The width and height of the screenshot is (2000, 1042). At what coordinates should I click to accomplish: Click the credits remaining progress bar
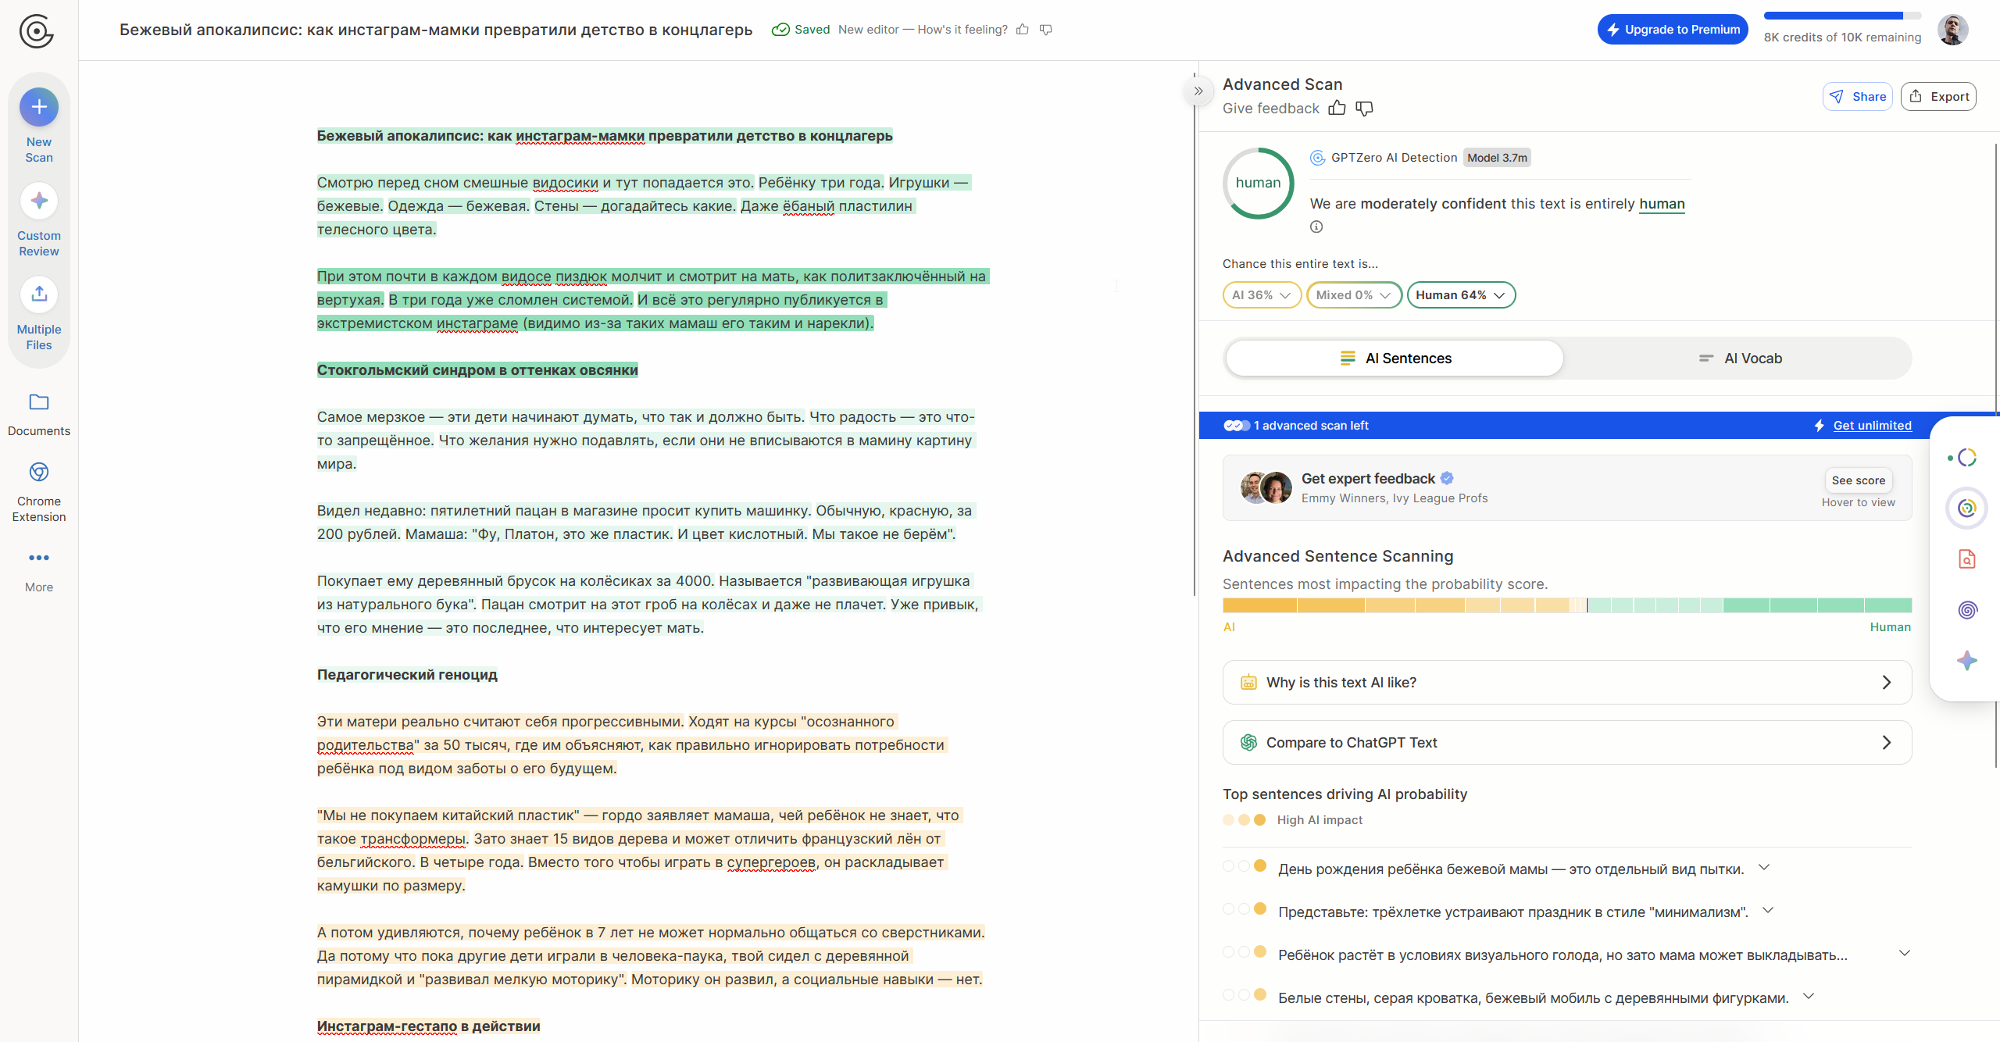(x=1842, y=16)
